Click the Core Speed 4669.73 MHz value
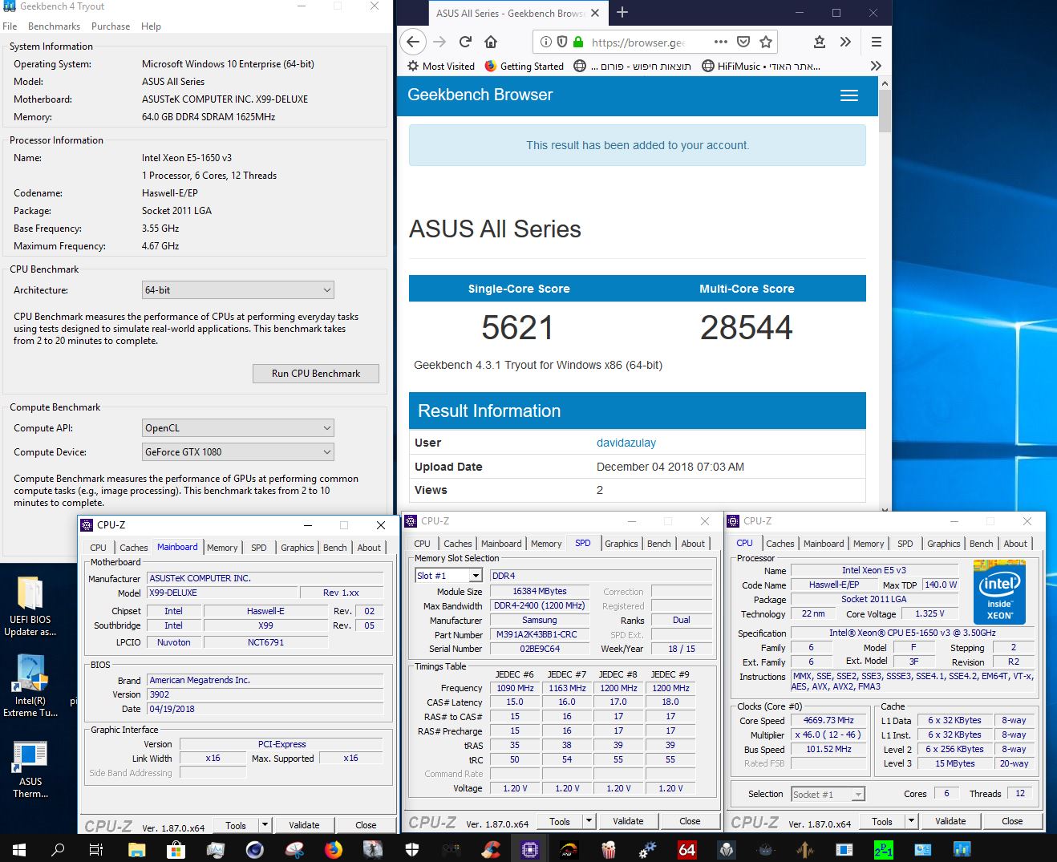This screenshot has width=1057, height=862. (x=828, y=720)
